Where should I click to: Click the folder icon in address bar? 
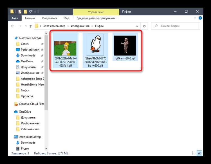point(37,26)
